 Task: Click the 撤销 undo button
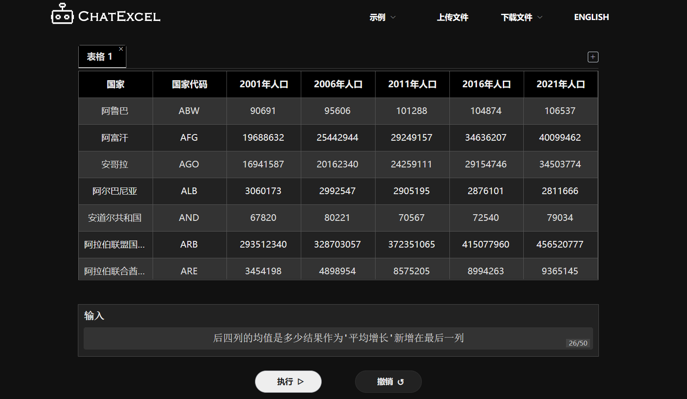388,382
